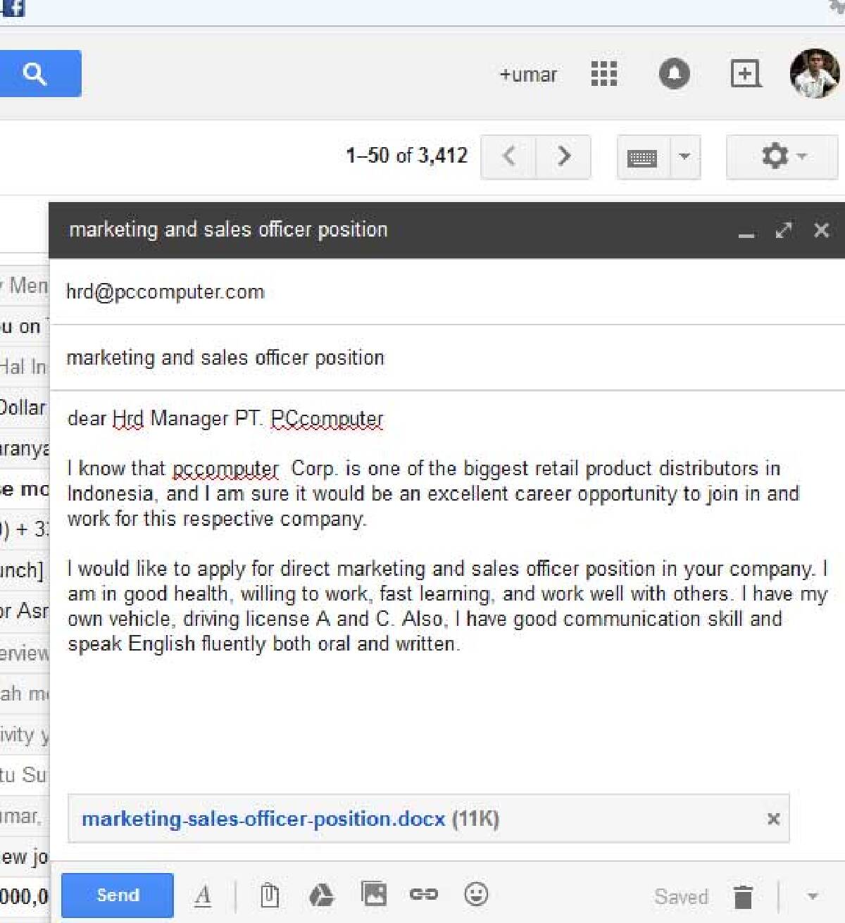Screen dimensions: 845x923
Task: Insert emoticon smiley icon
Action: (476, 894)
